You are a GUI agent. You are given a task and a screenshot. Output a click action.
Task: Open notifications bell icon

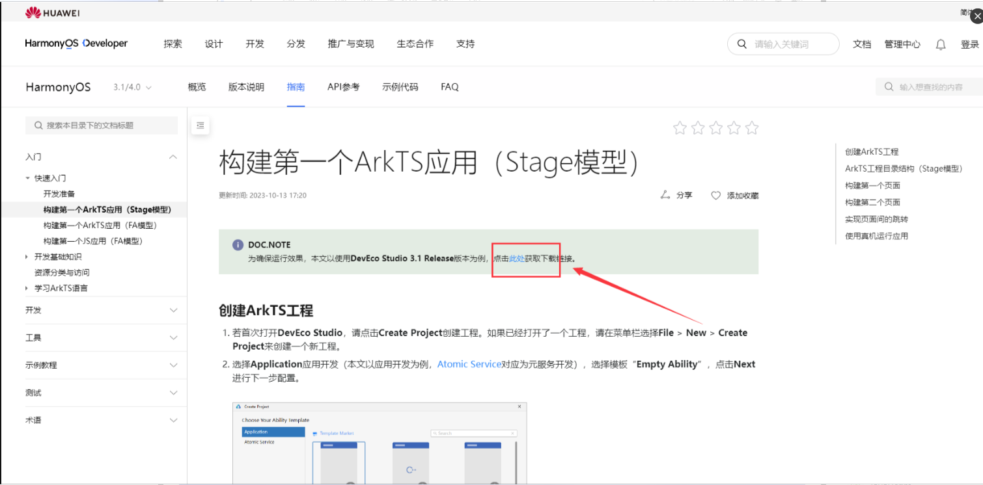click(941, 45)
